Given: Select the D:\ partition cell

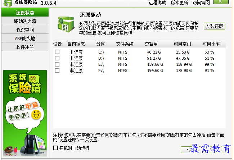Looking at the screenshot, I should (101, 58).
